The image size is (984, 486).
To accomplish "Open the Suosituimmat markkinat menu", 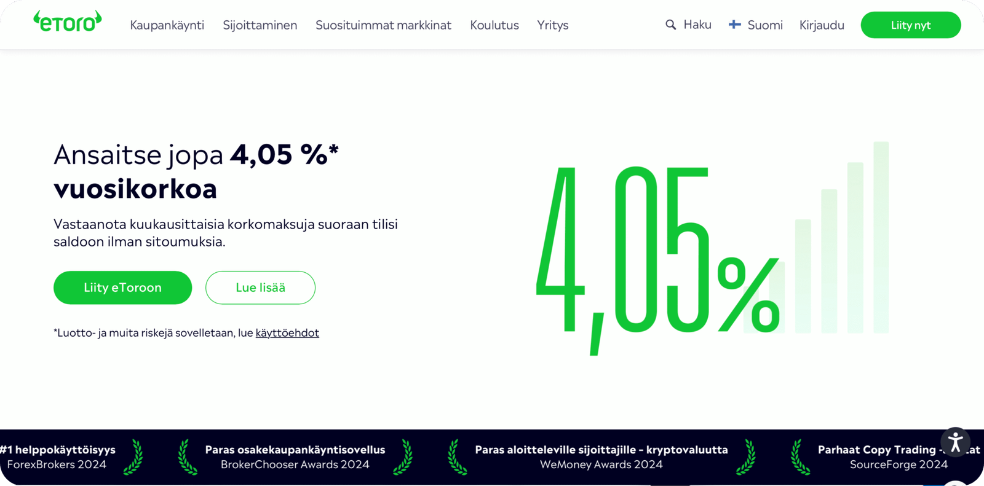I will pos(383,25).
